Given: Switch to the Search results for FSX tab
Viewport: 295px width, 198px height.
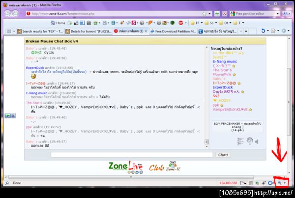Looking at the screenshot, I should pyautogui.click(x=40, y=31).
